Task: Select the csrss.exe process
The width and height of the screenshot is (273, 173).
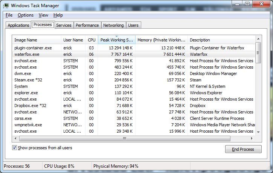Action: tap(134, 118)
